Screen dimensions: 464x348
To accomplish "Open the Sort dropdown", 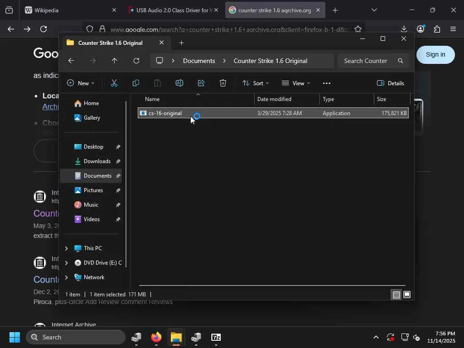I will (256, 83).
